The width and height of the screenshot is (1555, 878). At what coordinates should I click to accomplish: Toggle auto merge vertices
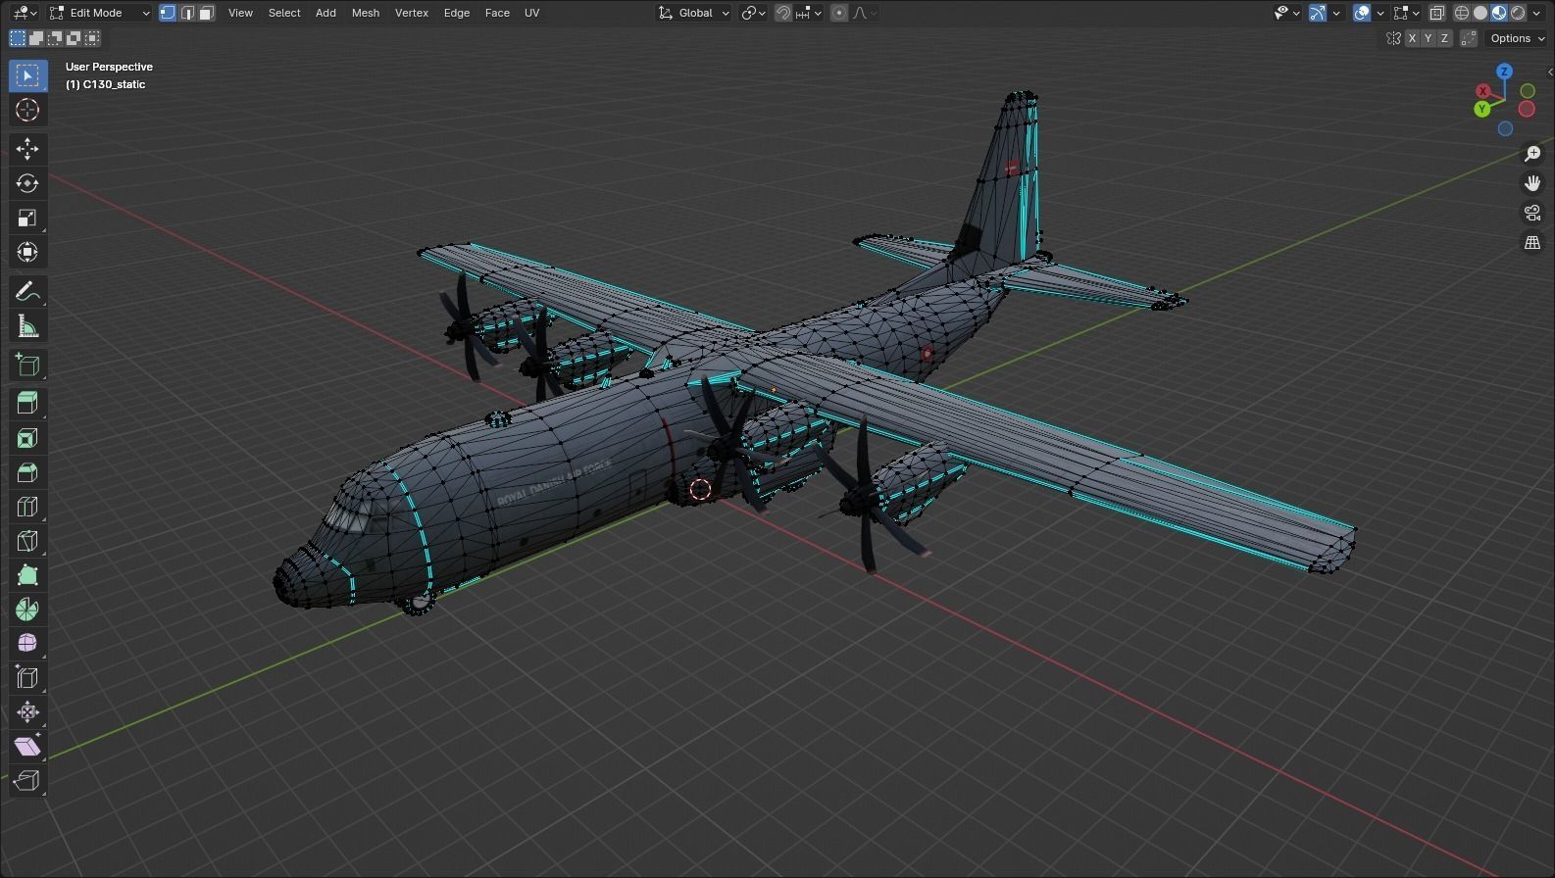tap(1469, 38)
